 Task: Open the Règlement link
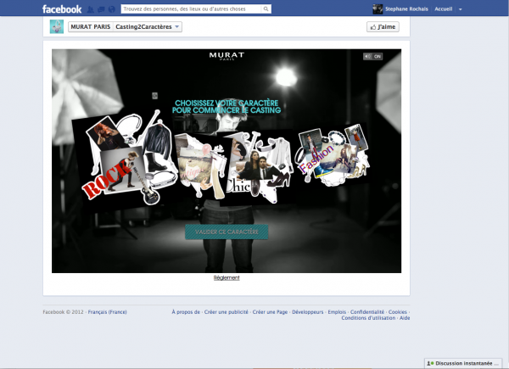pyautogui.click(x=227, y=277)
